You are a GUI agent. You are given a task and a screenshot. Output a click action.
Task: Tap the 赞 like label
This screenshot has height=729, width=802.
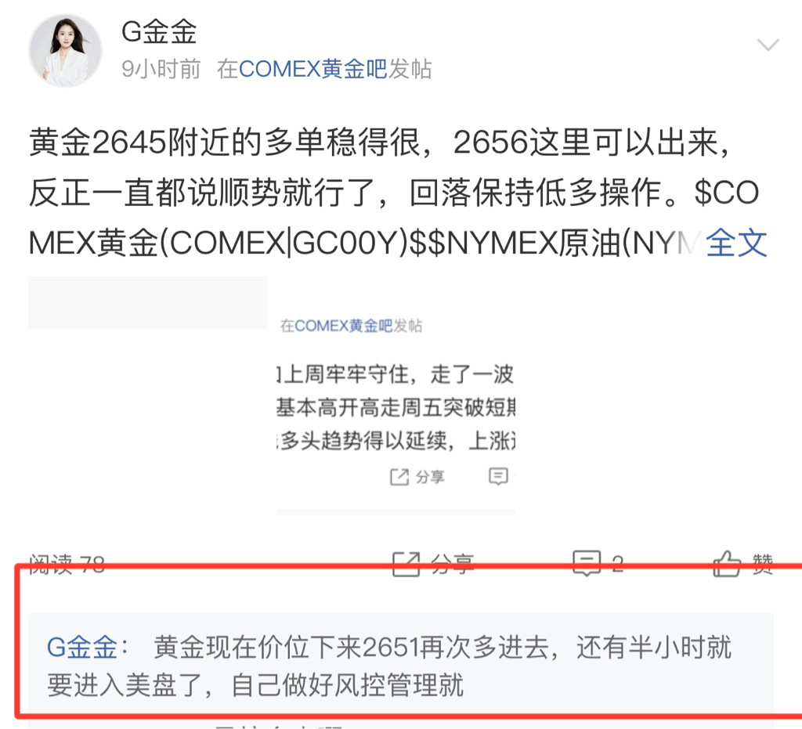(763, 565)
